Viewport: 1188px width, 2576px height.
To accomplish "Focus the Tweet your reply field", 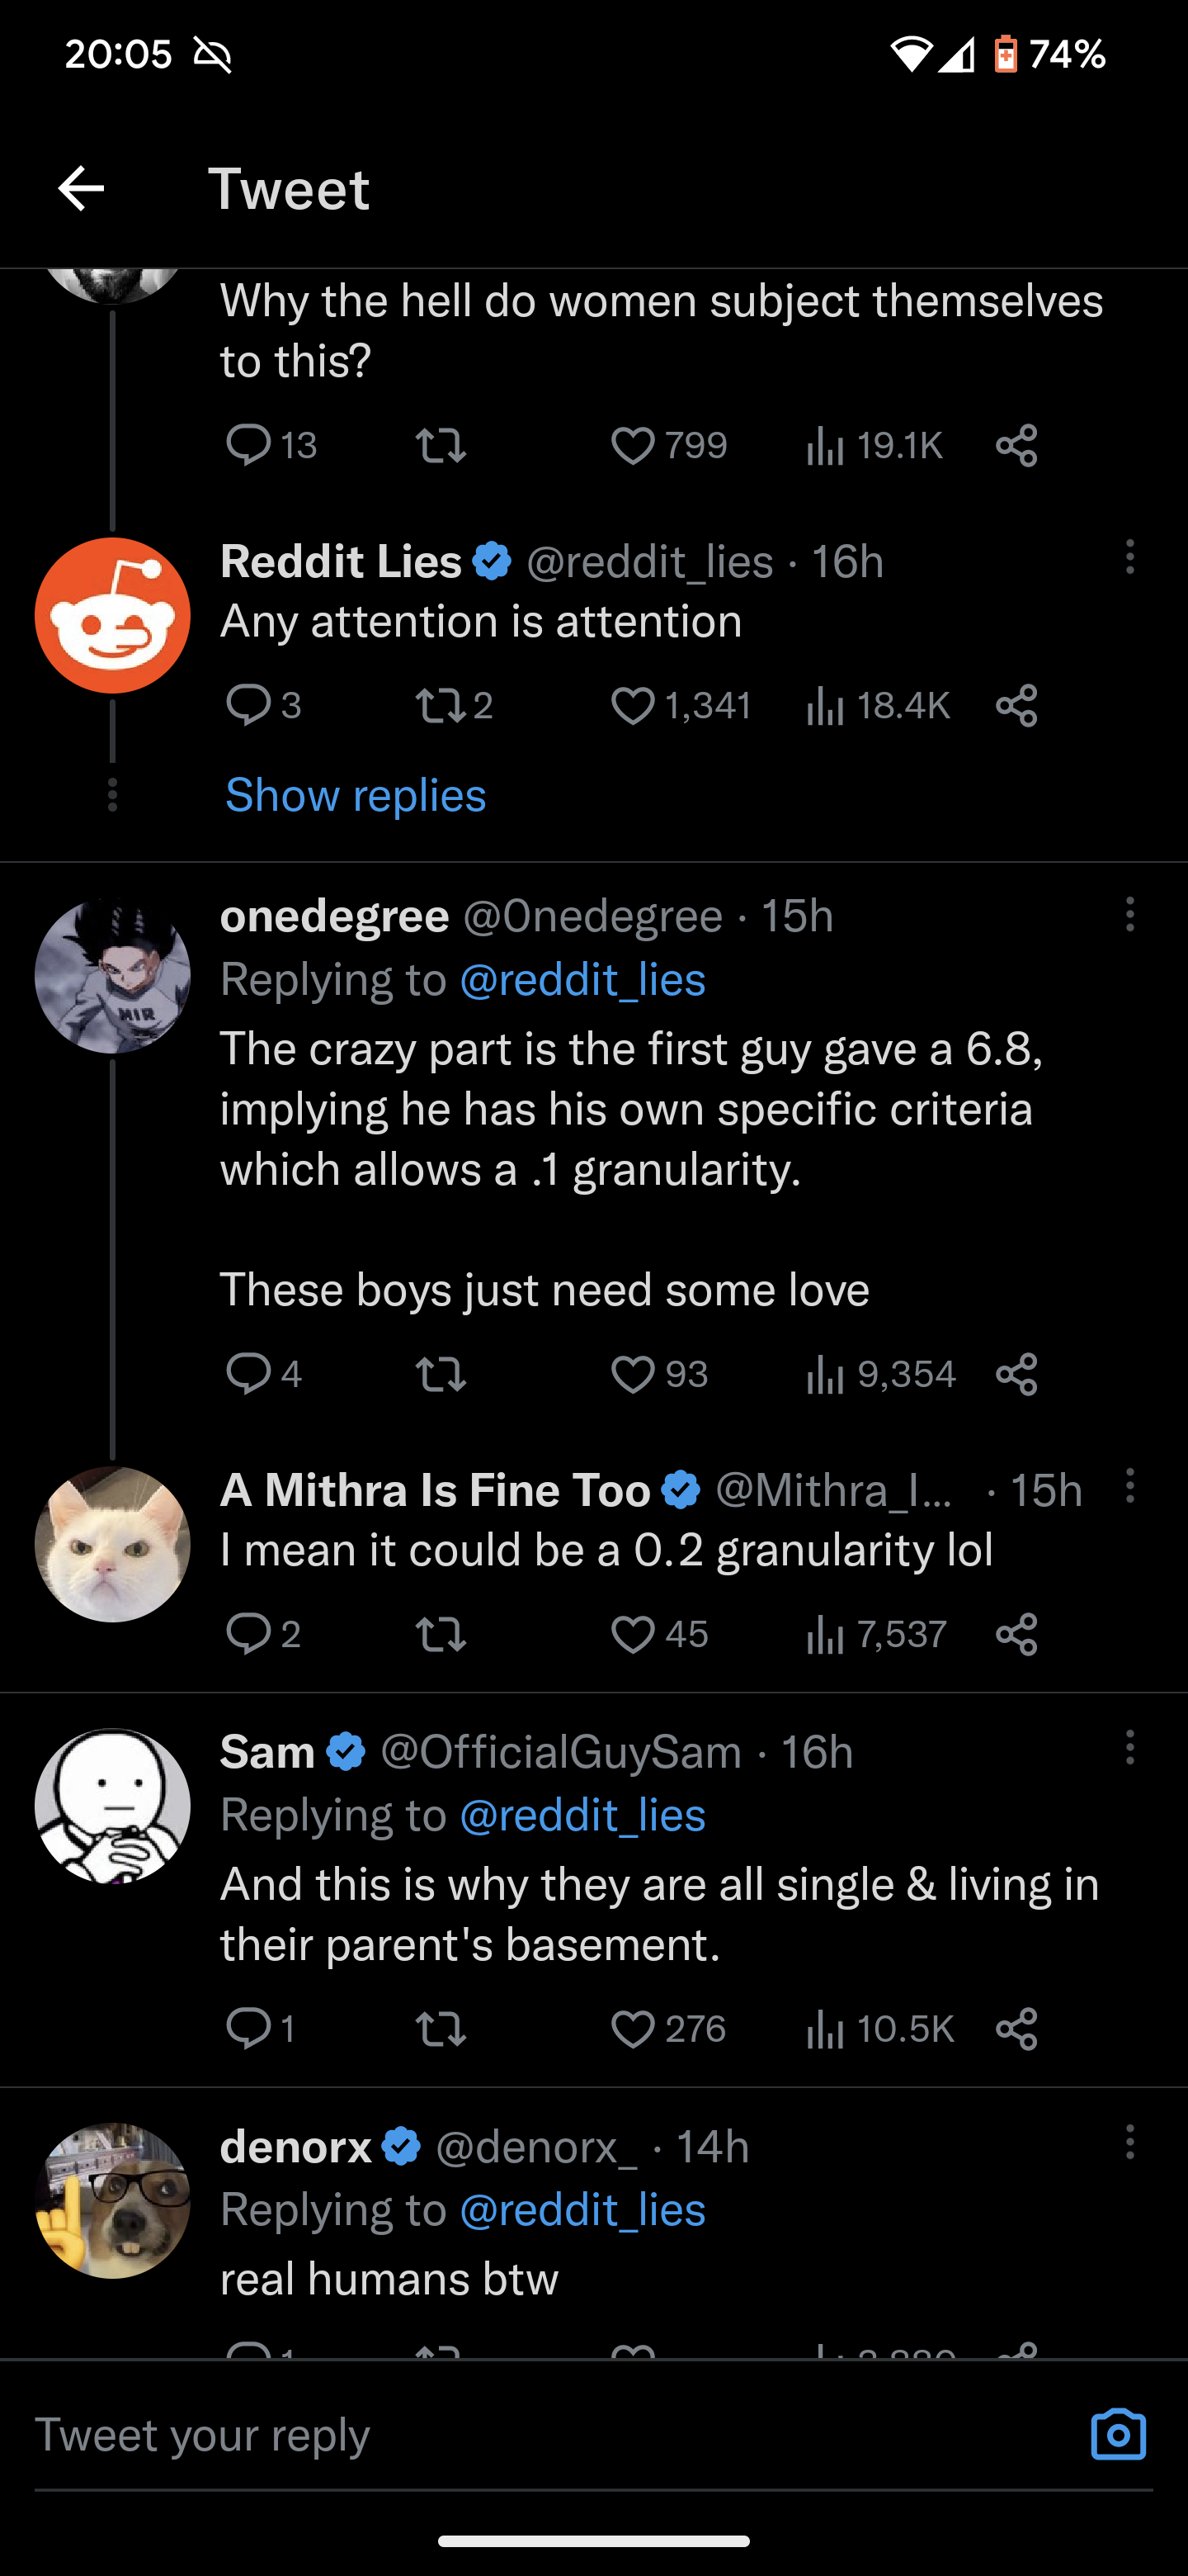I will pos(559,2434).
